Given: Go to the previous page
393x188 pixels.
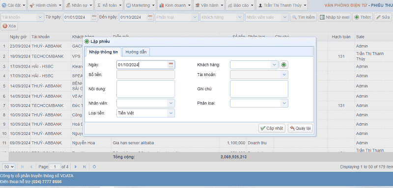Looking at the screenshot, I should [31, 167].
